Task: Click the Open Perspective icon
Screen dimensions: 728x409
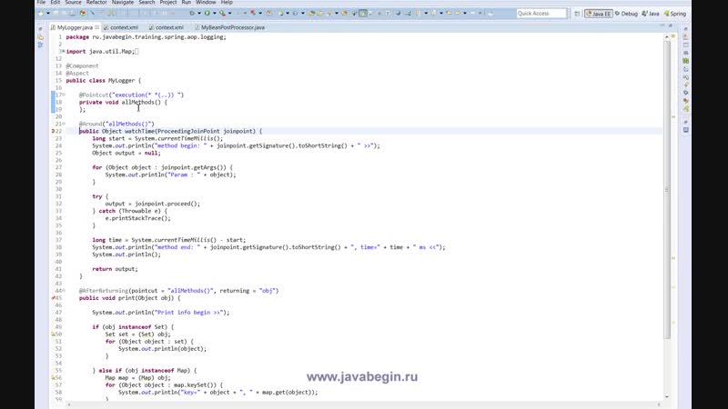Action: point(577,14)
